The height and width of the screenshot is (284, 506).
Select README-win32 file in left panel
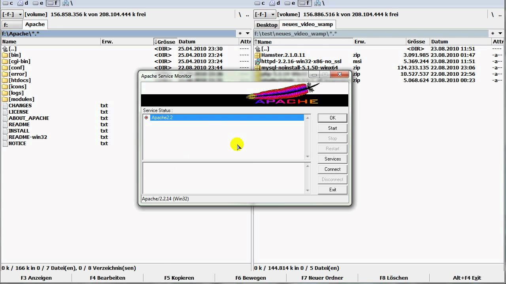(28, 137)
